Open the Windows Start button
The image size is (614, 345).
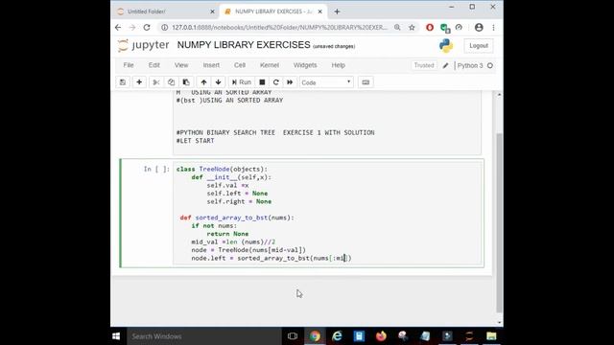116,336
